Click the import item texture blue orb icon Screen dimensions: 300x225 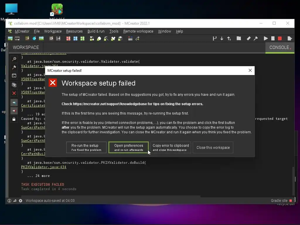pos(34,38)
